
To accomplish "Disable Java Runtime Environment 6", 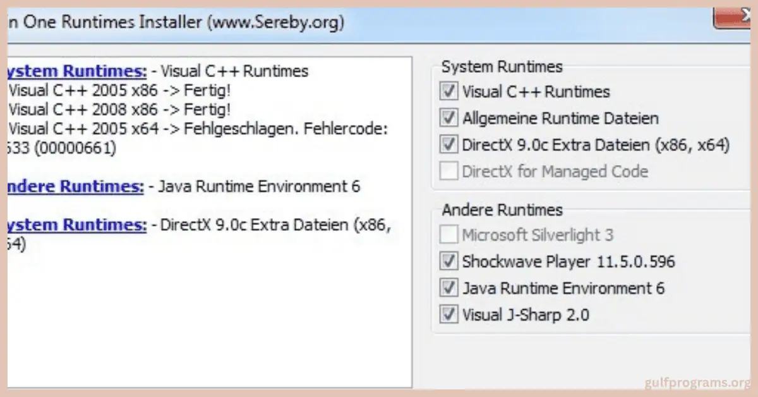I will [x=448, y=287].
